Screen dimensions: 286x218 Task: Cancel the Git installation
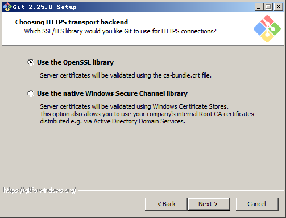pyautogui.click(x=257, y=204)
